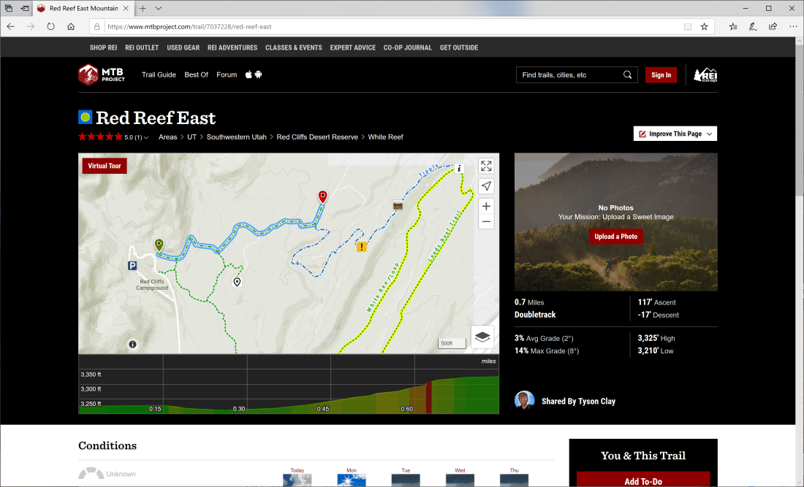Click the blue parking icon on map
804x487 pixels.
[x=132, y=266]
